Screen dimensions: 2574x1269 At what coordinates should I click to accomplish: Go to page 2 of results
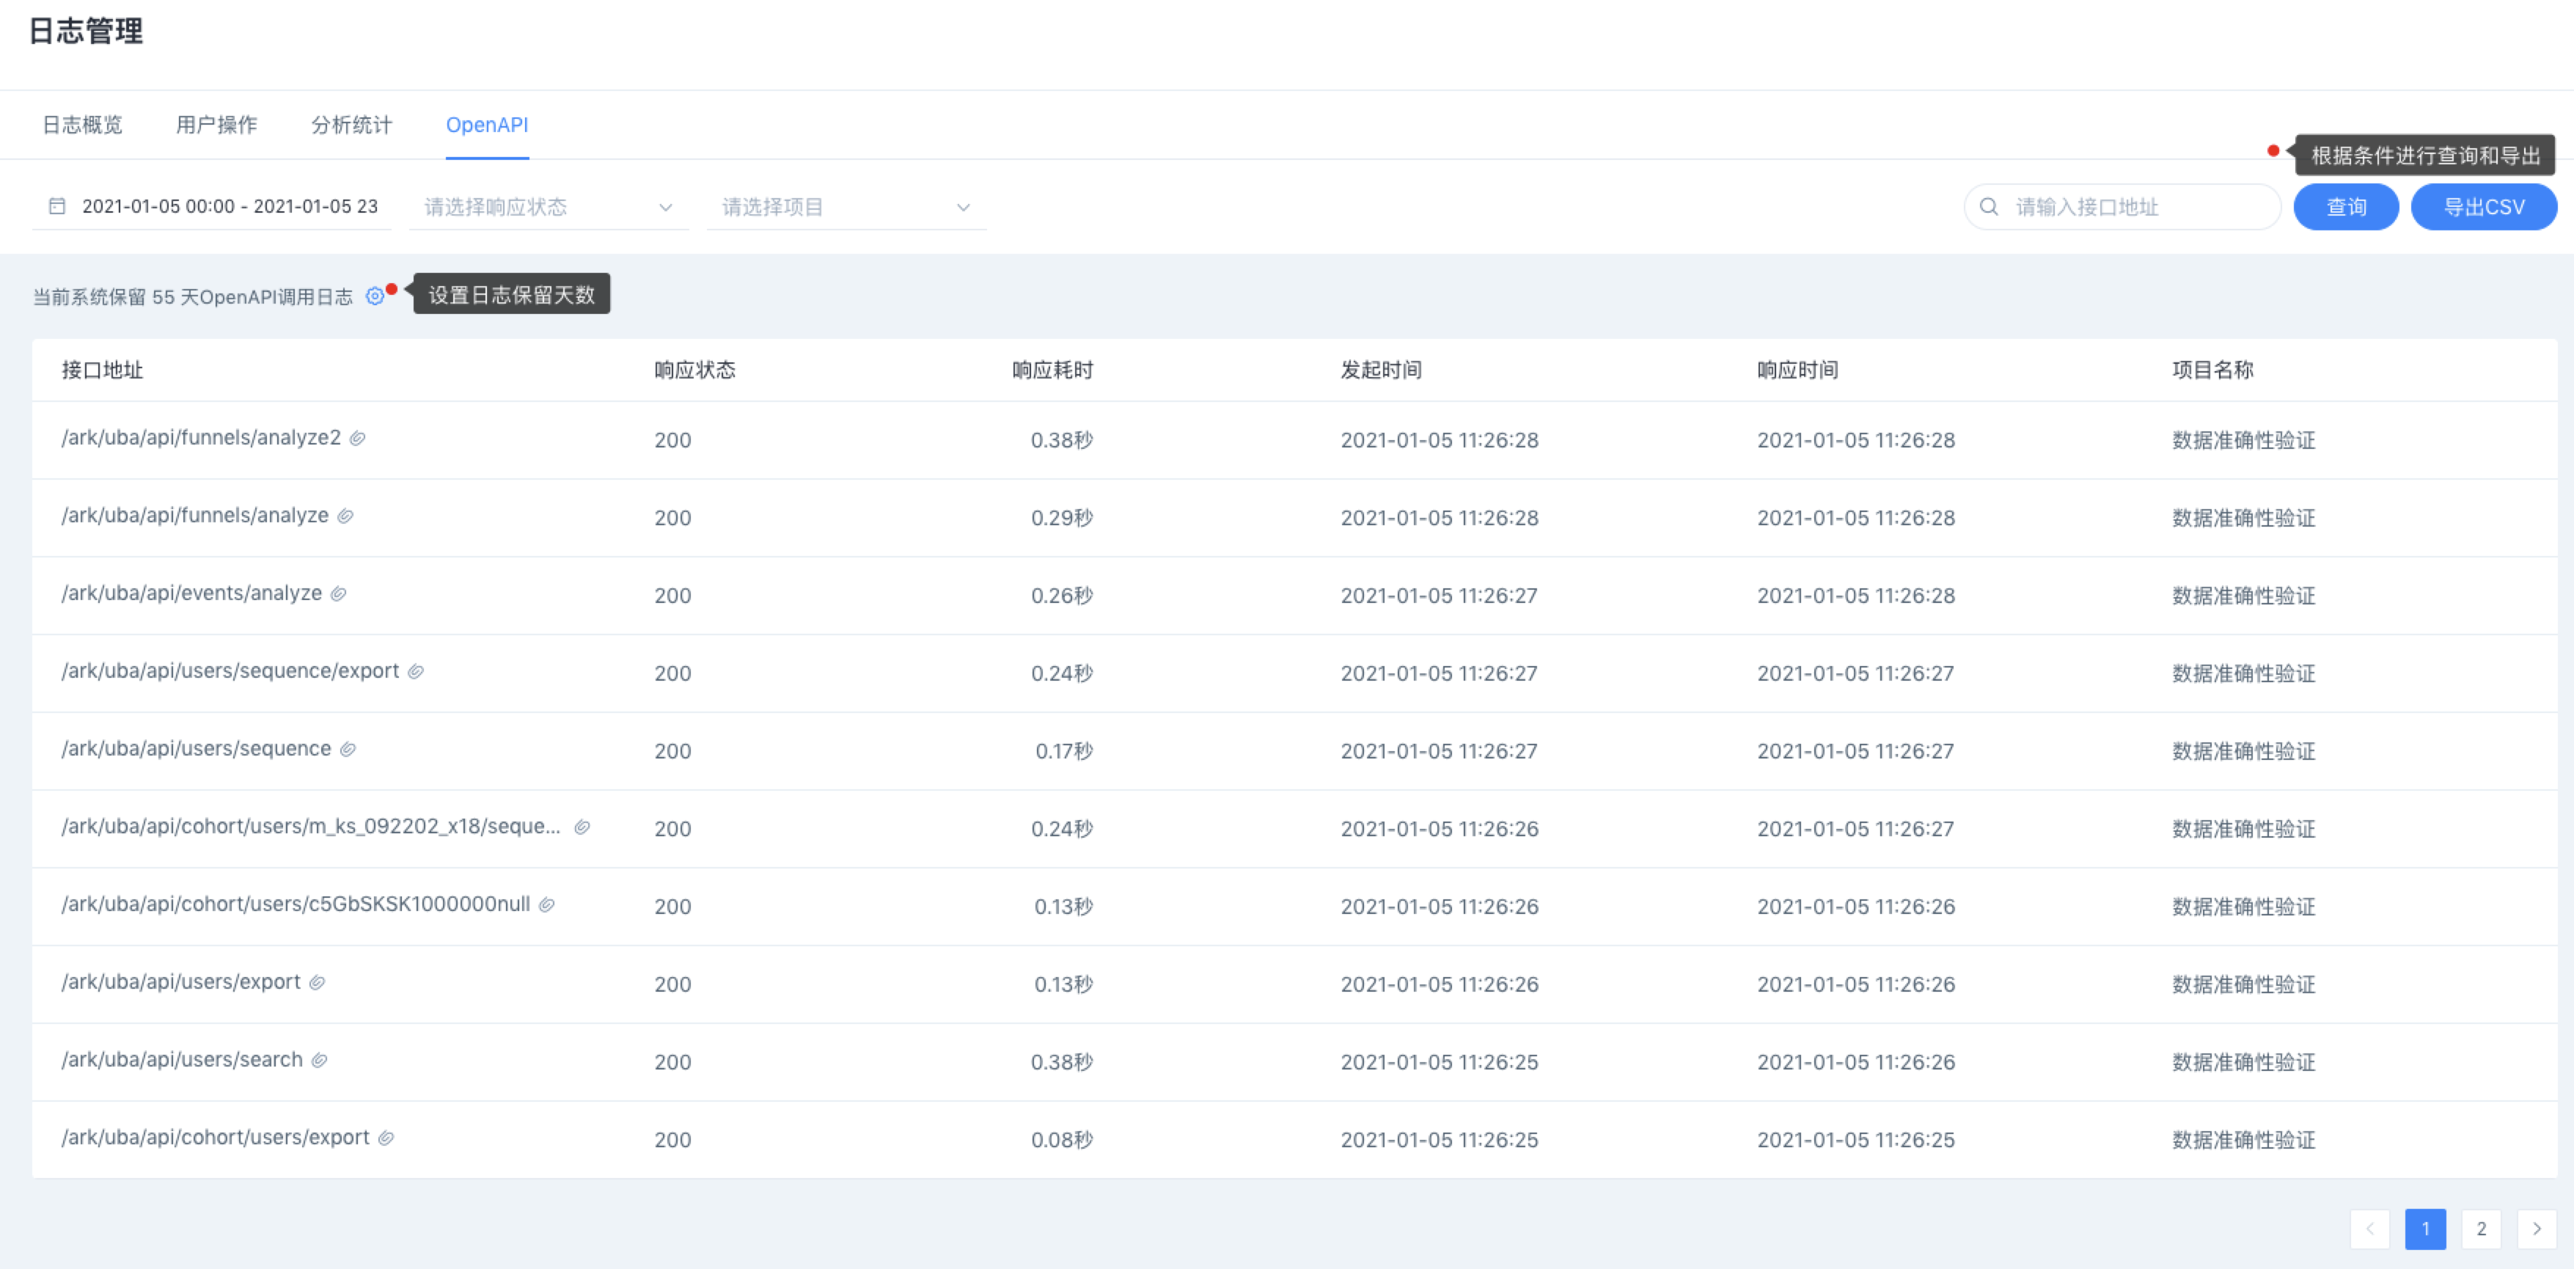click(x=2481, y=1229)
